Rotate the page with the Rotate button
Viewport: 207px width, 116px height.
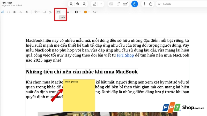118,4
